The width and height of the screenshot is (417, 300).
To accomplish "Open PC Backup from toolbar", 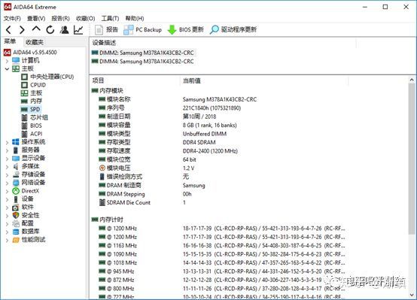I will [x=143, y=29].
